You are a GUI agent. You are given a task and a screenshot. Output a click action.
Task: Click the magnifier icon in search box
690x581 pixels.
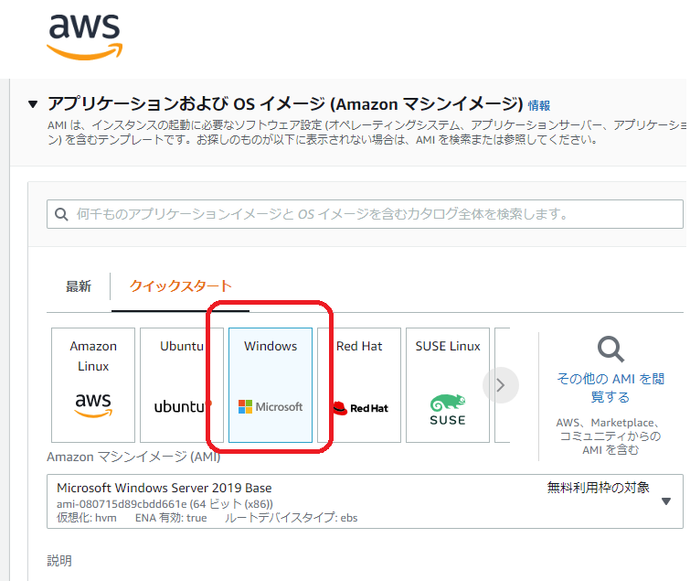point(62,215)
